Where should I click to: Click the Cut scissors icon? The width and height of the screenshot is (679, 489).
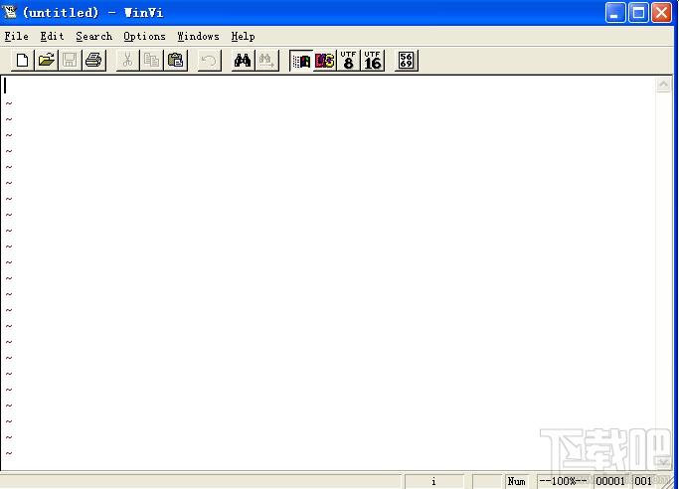(x=127, y=61)
